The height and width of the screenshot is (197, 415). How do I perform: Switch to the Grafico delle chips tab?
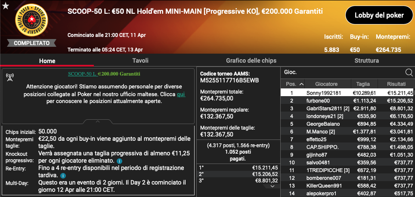(251, 61)
